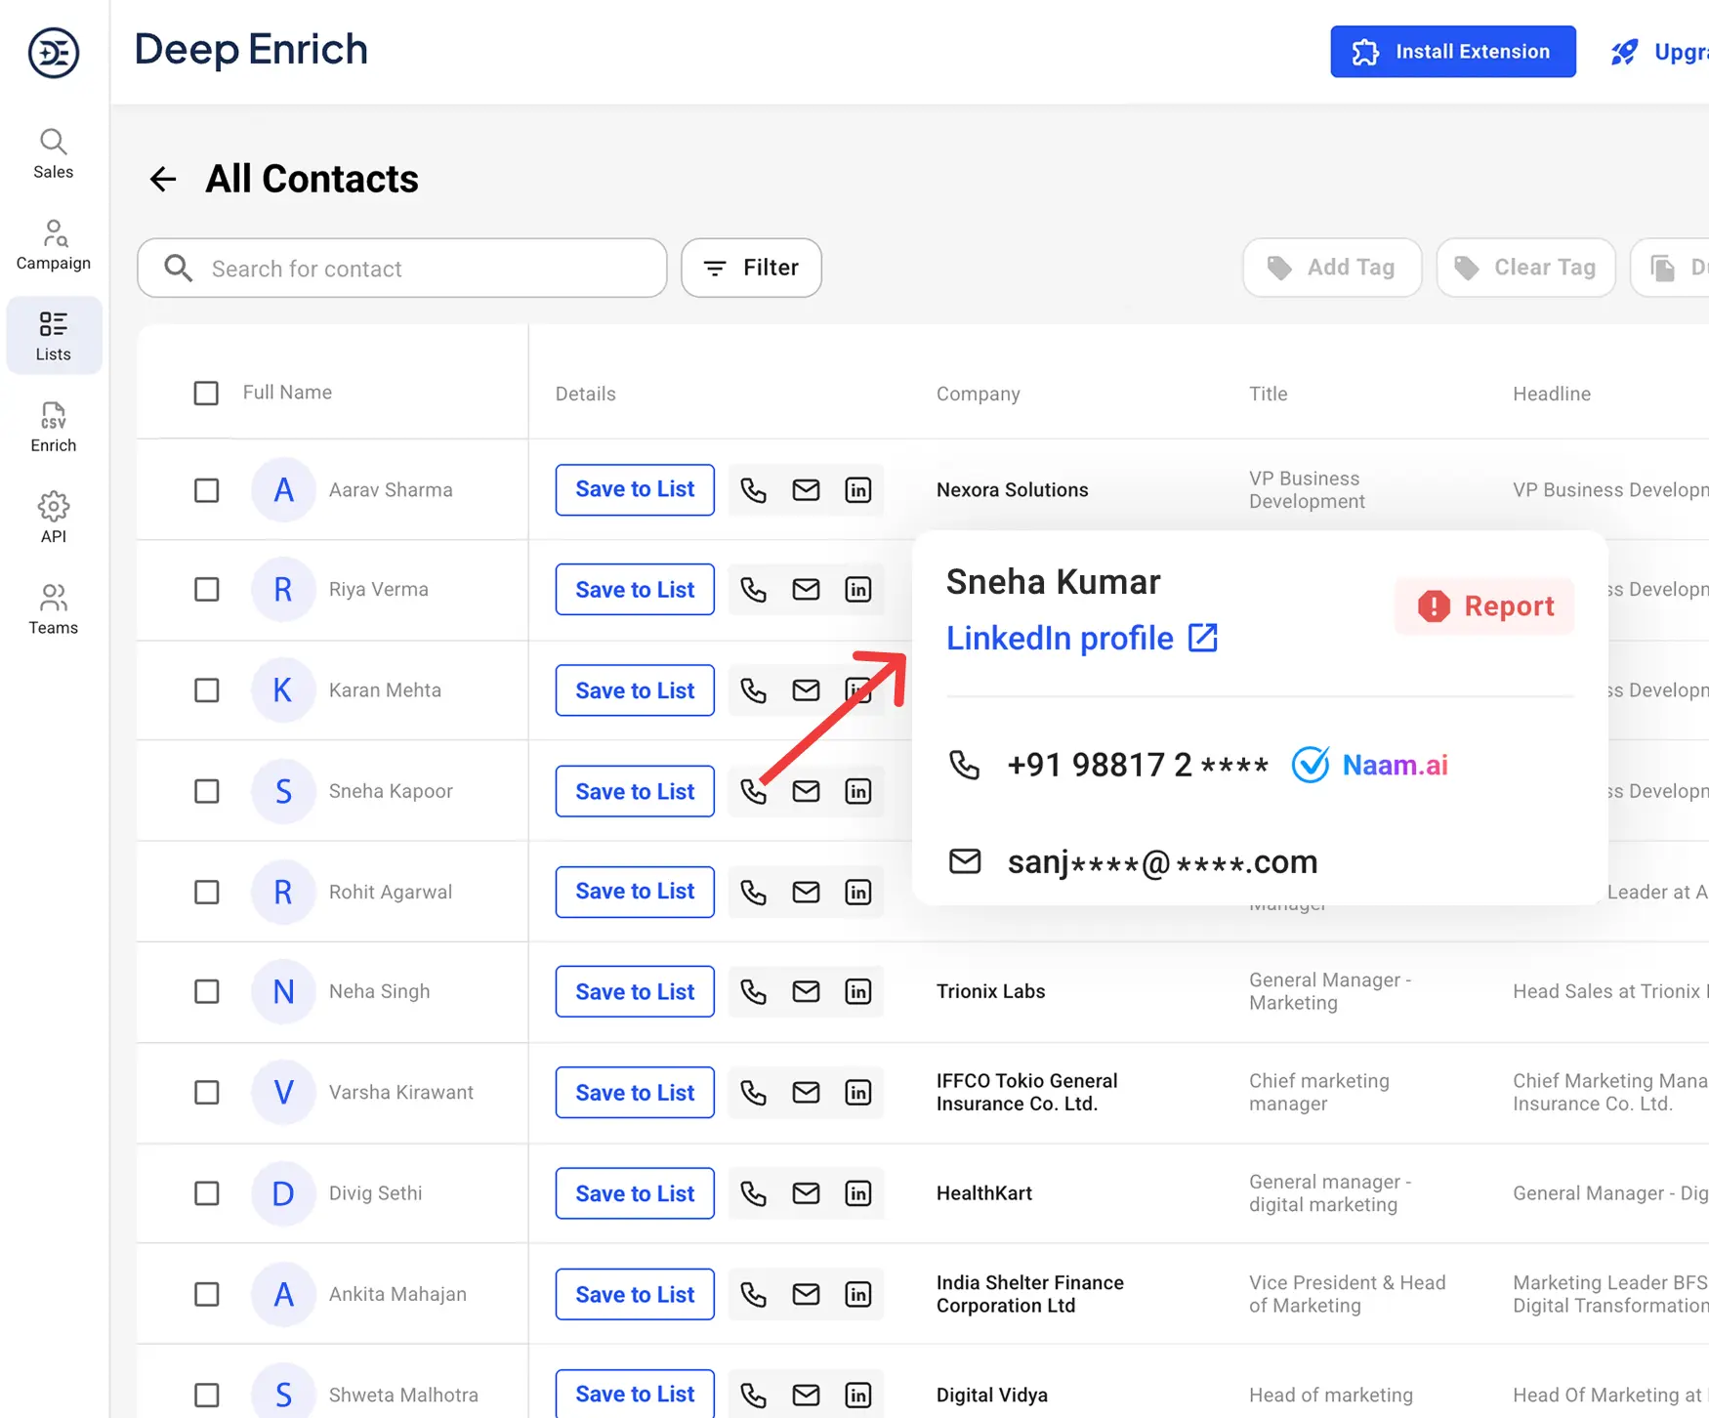Viewport: 1709px width, 1418px height.
Task: Check the box for Varsha Kirawant
Action: coord(206,1093)
